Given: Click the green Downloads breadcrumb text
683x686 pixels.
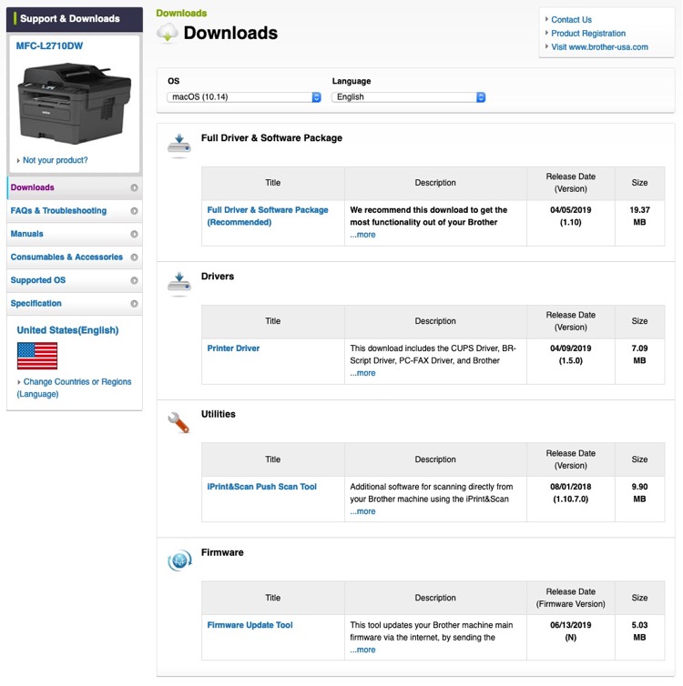Looking at the screenshot, I should 181,13.
